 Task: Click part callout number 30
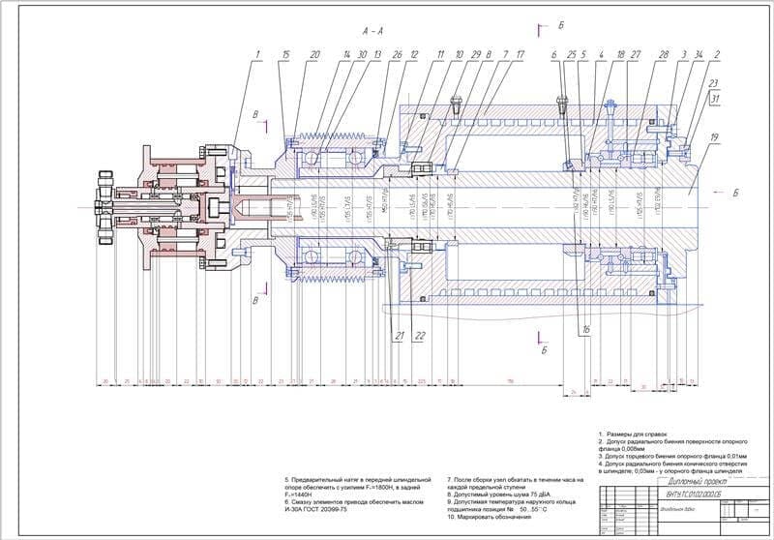362,55
